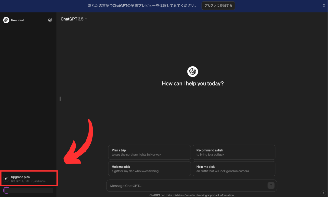
Task: Choose the Plan a trip suggestion
Action: 149,152
